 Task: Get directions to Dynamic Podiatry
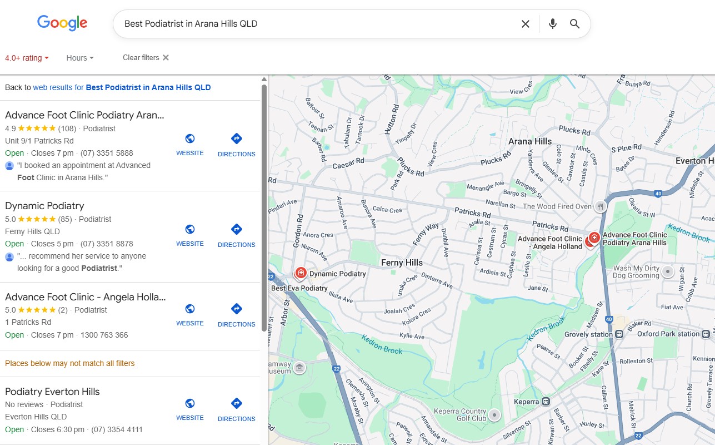tap(236, 235)
